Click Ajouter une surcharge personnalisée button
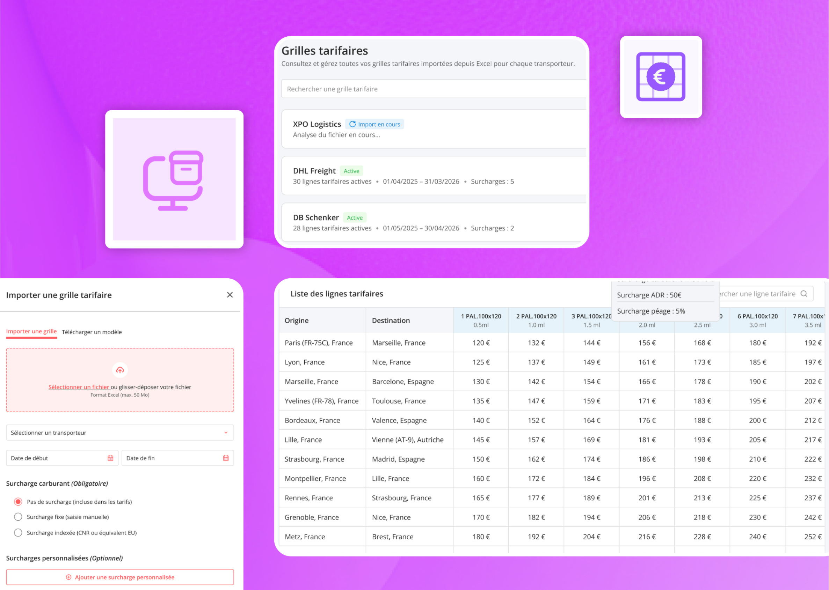 120,577
